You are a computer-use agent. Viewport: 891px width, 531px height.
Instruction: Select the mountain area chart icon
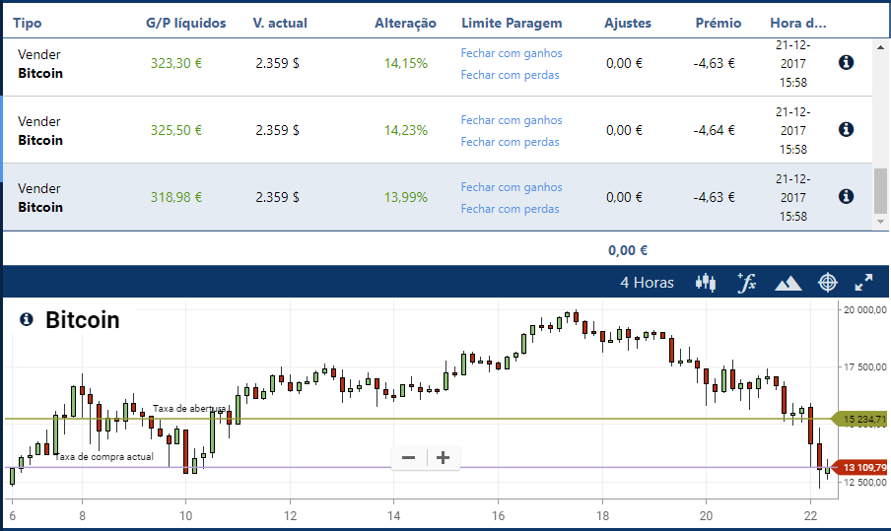788,284
